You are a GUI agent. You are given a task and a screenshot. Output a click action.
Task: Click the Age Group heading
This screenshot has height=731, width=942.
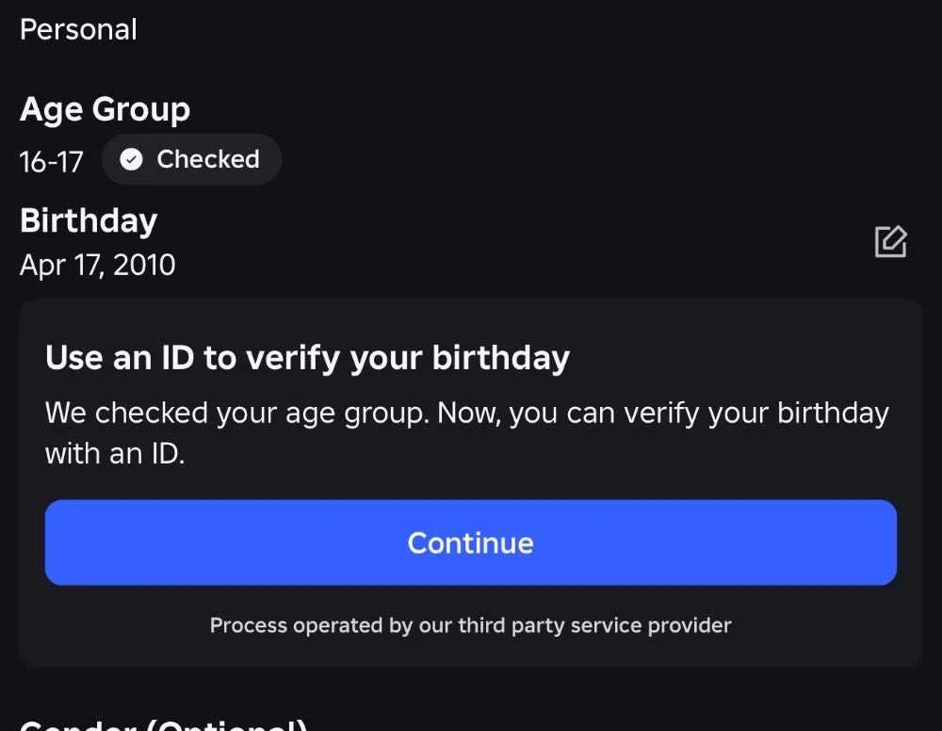(105, 110)
